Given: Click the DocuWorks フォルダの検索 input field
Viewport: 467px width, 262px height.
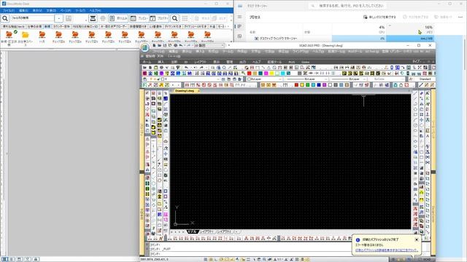Looking at the screenshot, I should (32, 18).
